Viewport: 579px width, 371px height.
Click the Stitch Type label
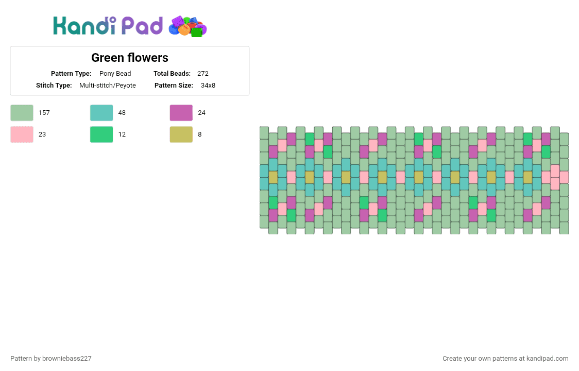click(54, 86)
